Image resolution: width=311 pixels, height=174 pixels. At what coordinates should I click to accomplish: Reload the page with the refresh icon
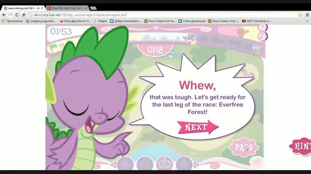point(17,15)
